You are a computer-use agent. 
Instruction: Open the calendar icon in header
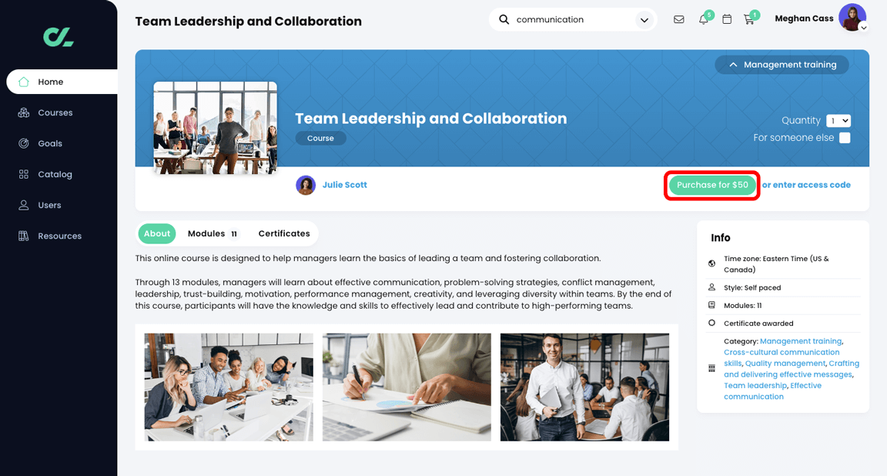[727, 19]
